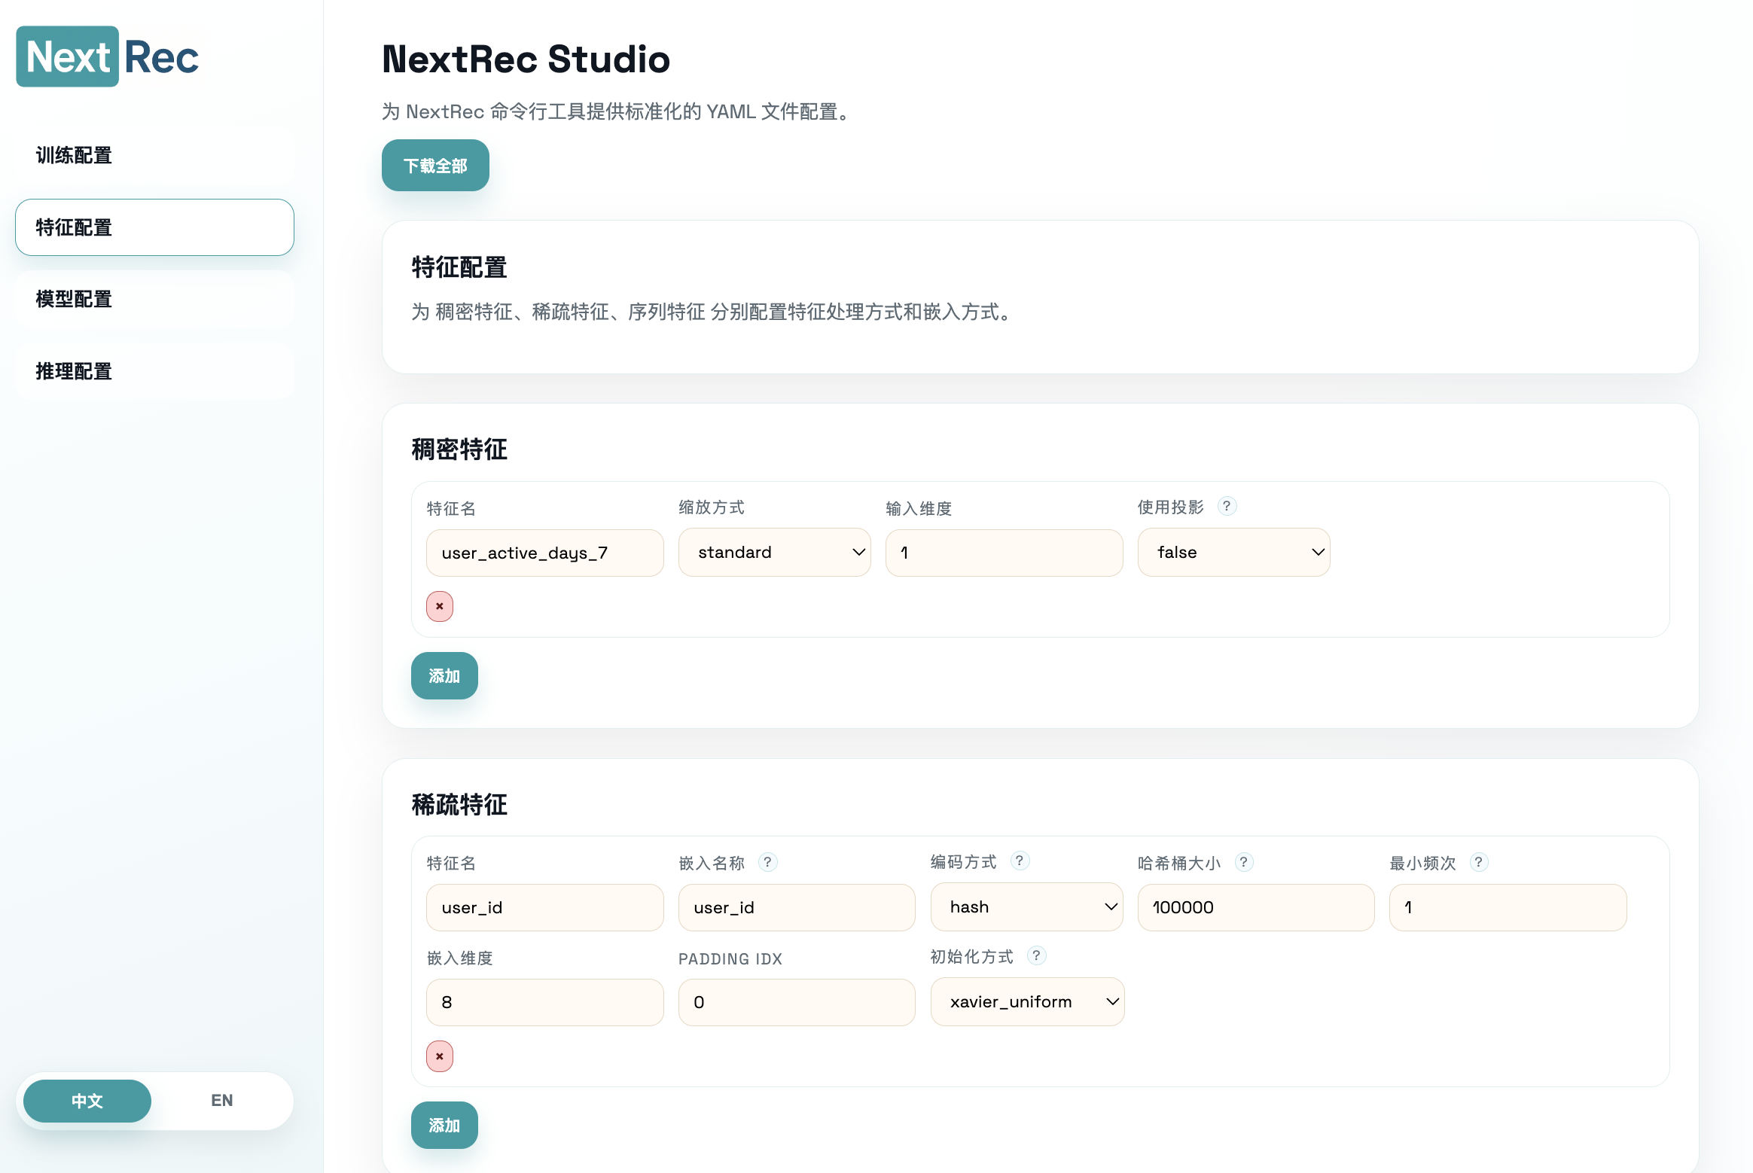The width and height of the screenshot is (1753, 1173).
Task: Click the 哈希桶大小 input field
Action: 1255,907
